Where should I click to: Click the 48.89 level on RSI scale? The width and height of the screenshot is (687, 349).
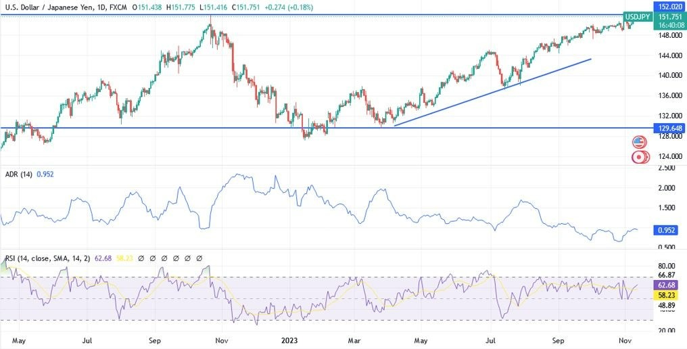pos(666,305)
